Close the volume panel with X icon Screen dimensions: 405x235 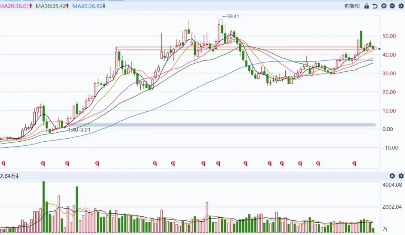tap(392, 176)
